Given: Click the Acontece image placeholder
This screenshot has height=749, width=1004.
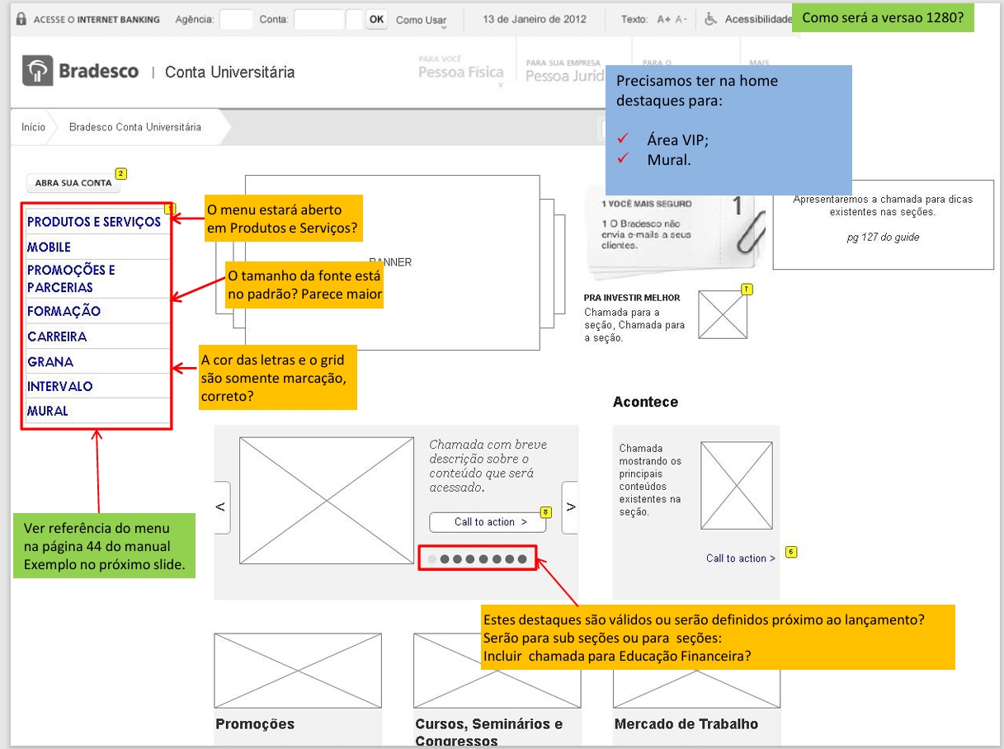Looking at the screenshot, I should click(x=736, y=486).
